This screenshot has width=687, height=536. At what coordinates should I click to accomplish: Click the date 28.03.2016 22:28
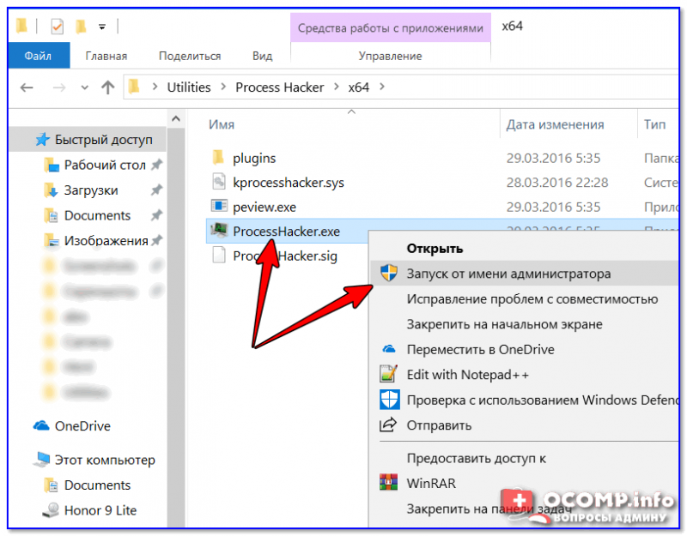point(557,183)
